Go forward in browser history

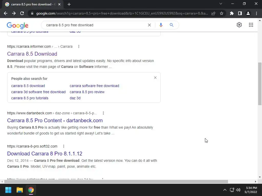(x=14, y=13)
